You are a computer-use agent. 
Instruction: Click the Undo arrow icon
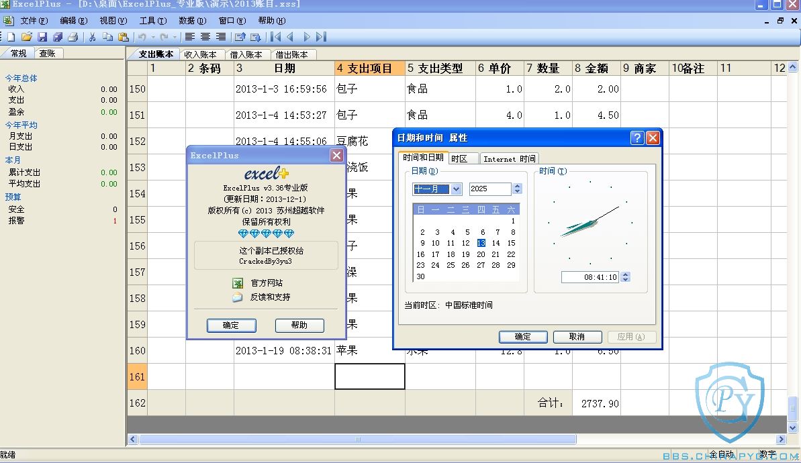point(142,37)
